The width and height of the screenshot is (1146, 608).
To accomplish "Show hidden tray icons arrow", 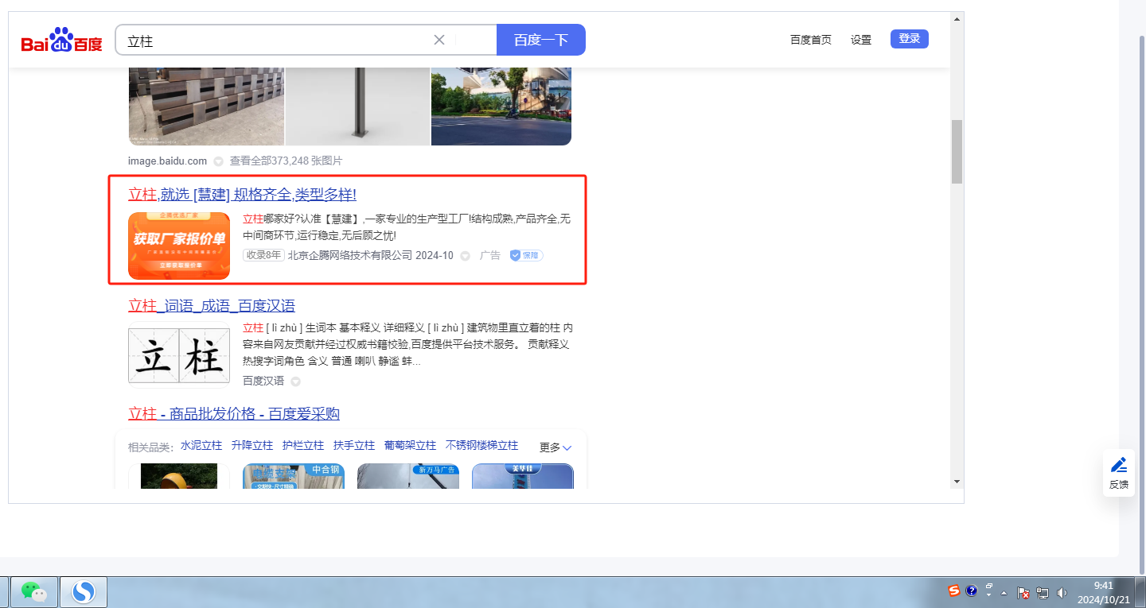I will point(1004,593).
